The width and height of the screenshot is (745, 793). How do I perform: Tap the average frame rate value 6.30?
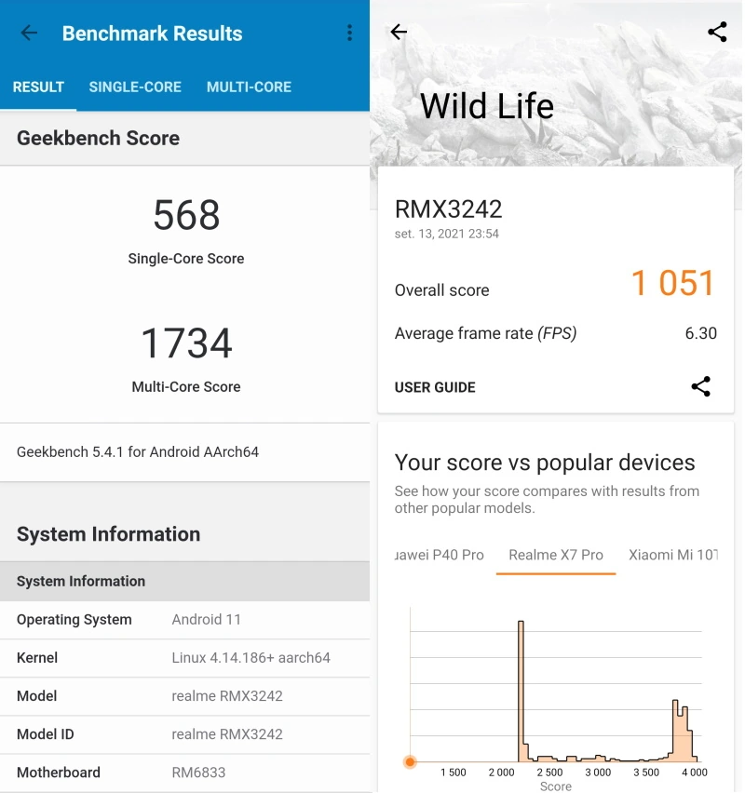pos(701,333)
